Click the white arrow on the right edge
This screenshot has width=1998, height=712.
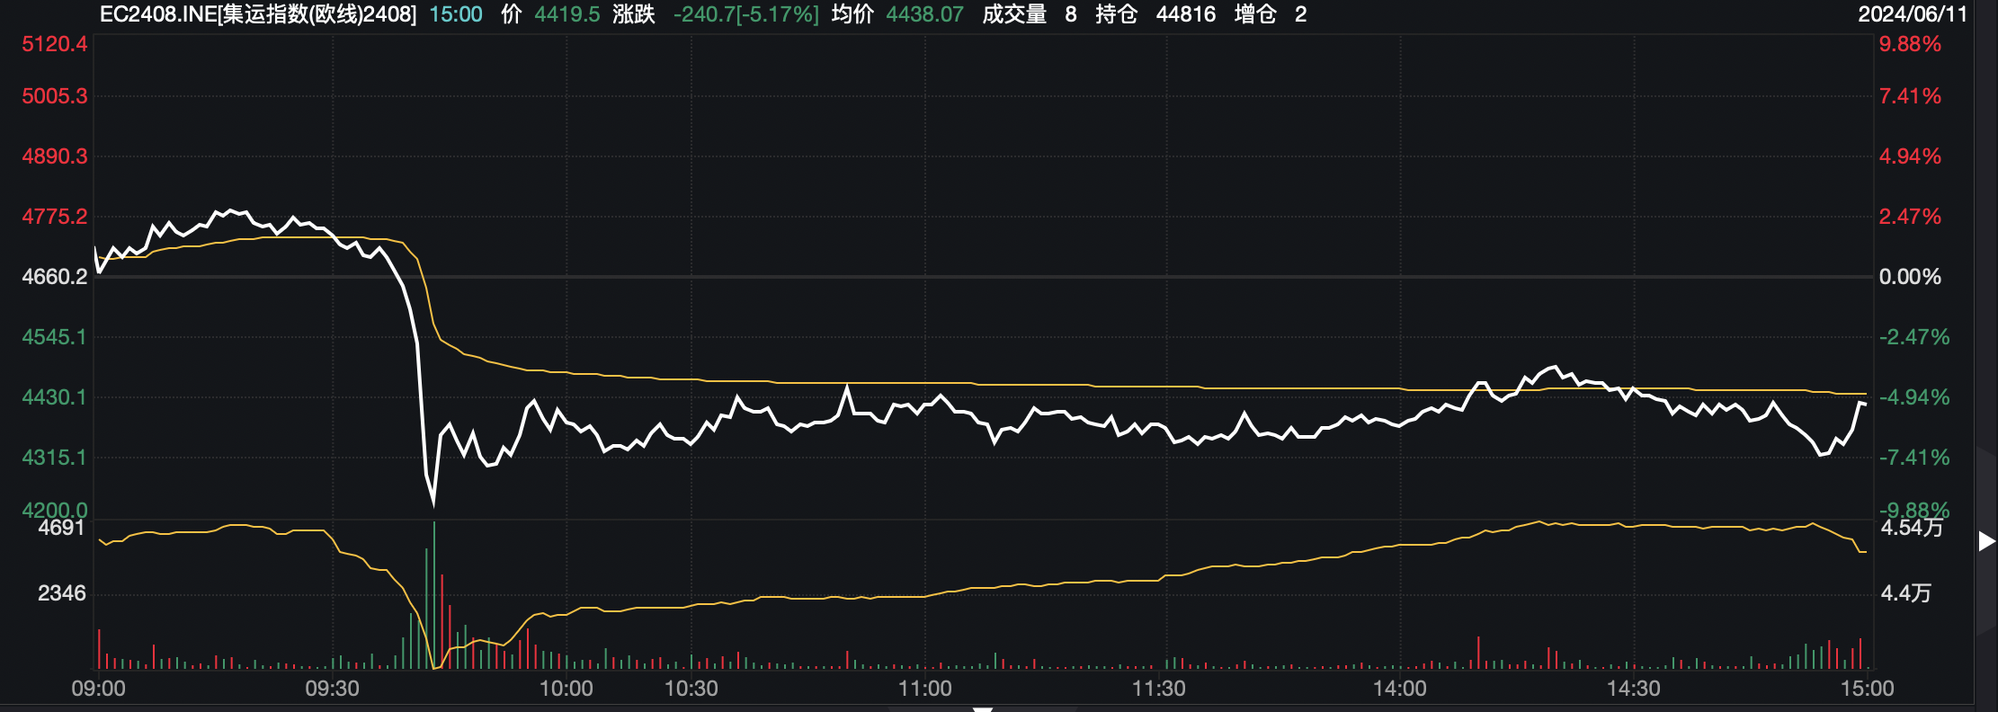[1986, 540]
